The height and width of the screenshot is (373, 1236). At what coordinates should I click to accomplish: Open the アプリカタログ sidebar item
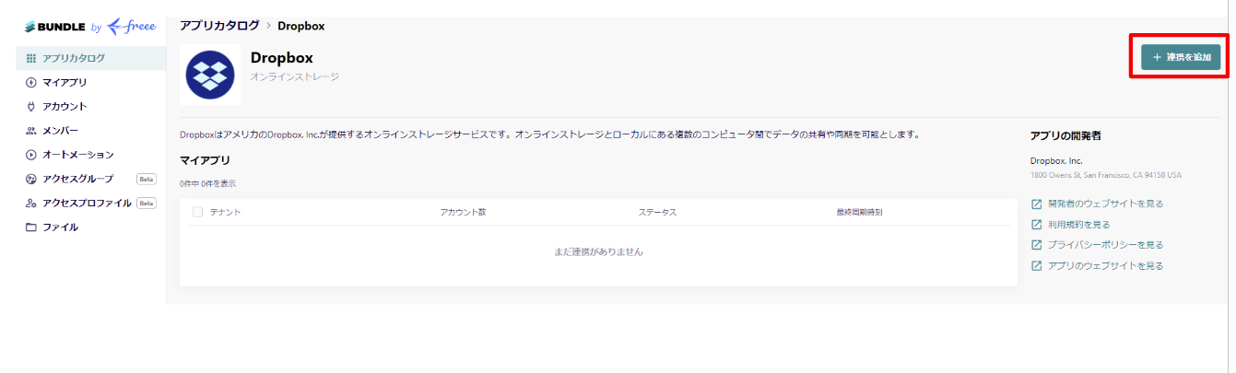pyautogui.click(x=91, y=58)
